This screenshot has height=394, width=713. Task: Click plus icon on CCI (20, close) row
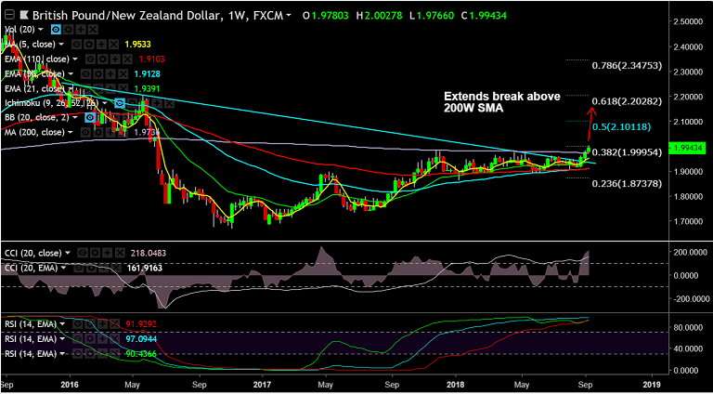point(108,253)
